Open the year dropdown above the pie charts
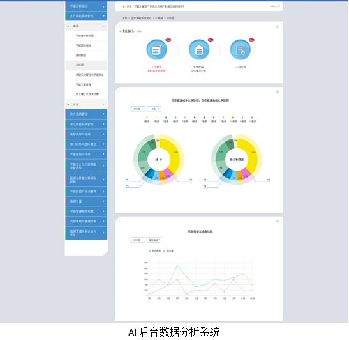 (x=138, y=109)
